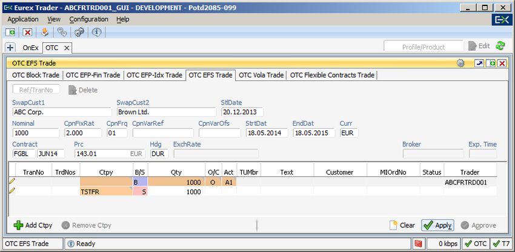This screenshot has height=252, width=515.
Task: Click the StlDate field 20.12.2013
Action: (x=242, y=112)
